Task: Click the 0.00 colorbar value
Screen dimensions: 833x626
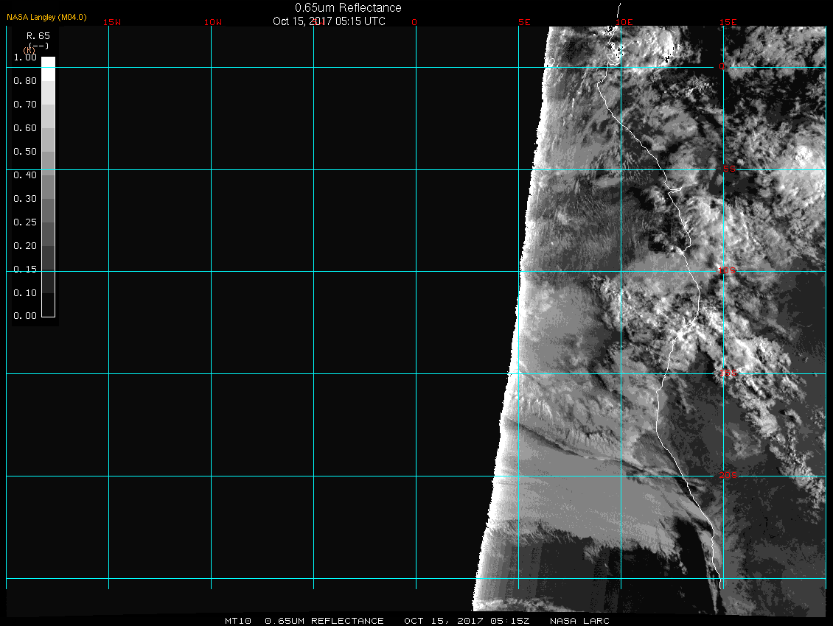Action: coord(25,316)
